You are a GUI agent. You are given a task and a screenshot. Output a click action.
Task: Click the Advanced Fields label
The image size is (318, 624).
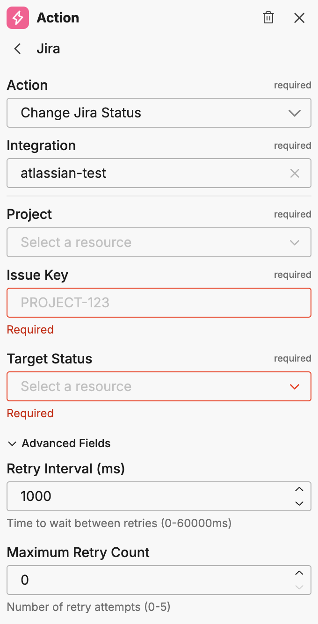coord(65,443)
